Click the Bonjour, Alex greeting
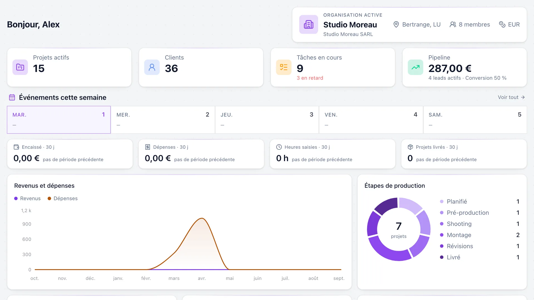The image size is (534, 300). [33, 24]
